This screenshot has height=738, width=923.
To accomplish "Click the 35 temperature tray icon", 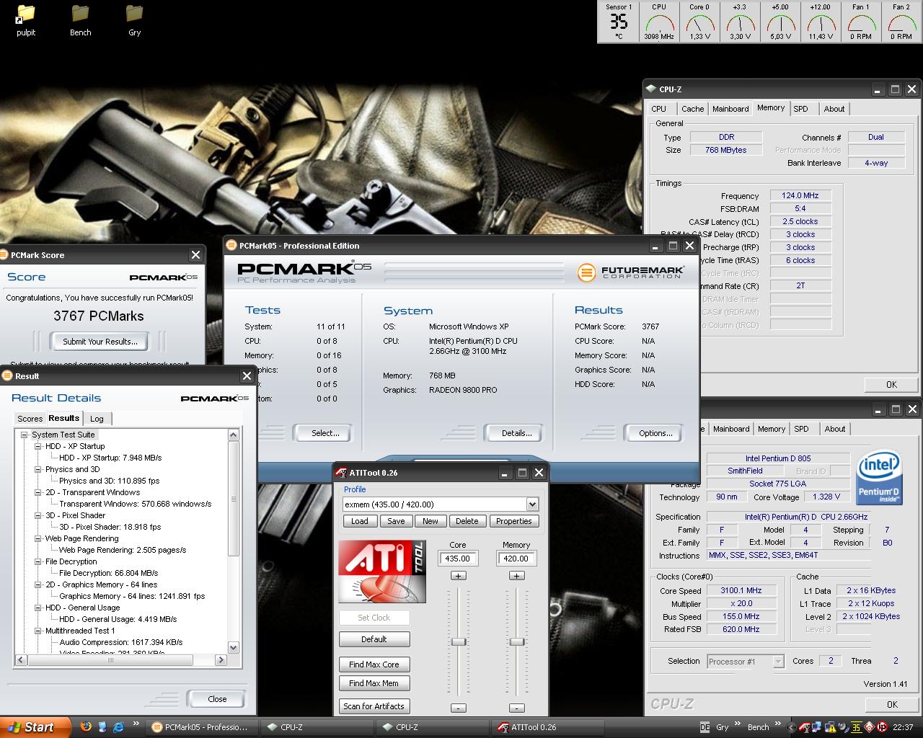I will pos(856,727).
